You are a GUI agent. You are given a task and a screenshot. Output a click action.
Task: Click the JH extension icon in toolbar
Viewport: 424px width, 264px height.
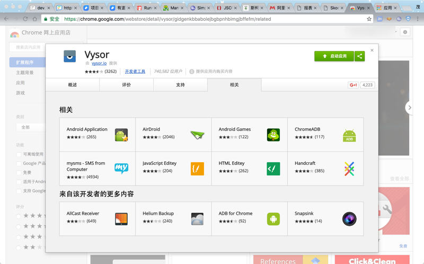tap(379, 19)
